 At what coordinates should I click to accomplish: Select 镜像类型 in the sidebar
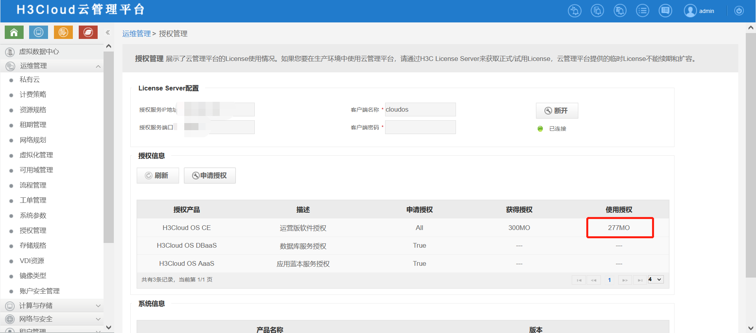point(33,276)
